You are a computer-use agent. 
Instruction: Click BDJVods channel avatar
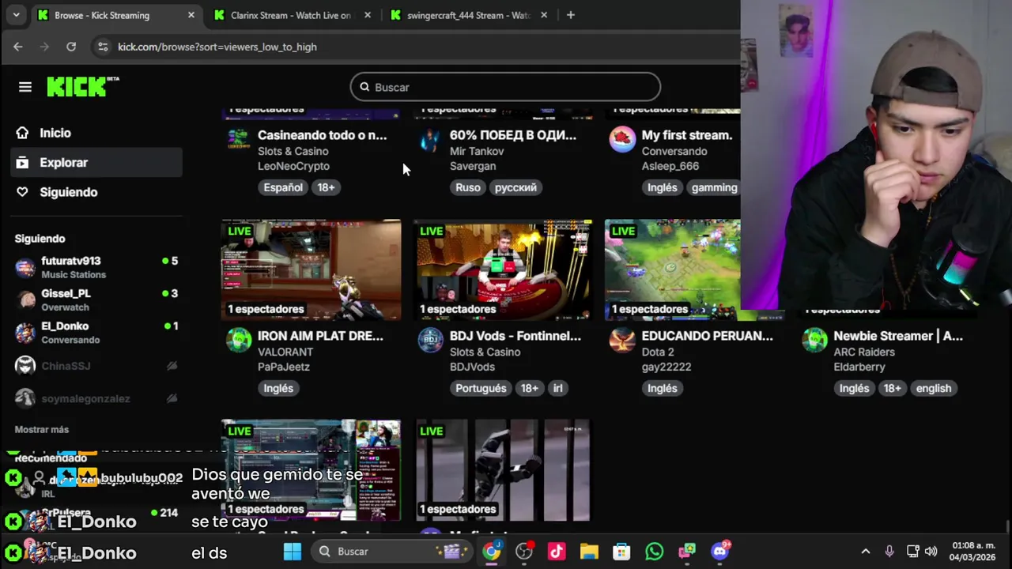431,340
